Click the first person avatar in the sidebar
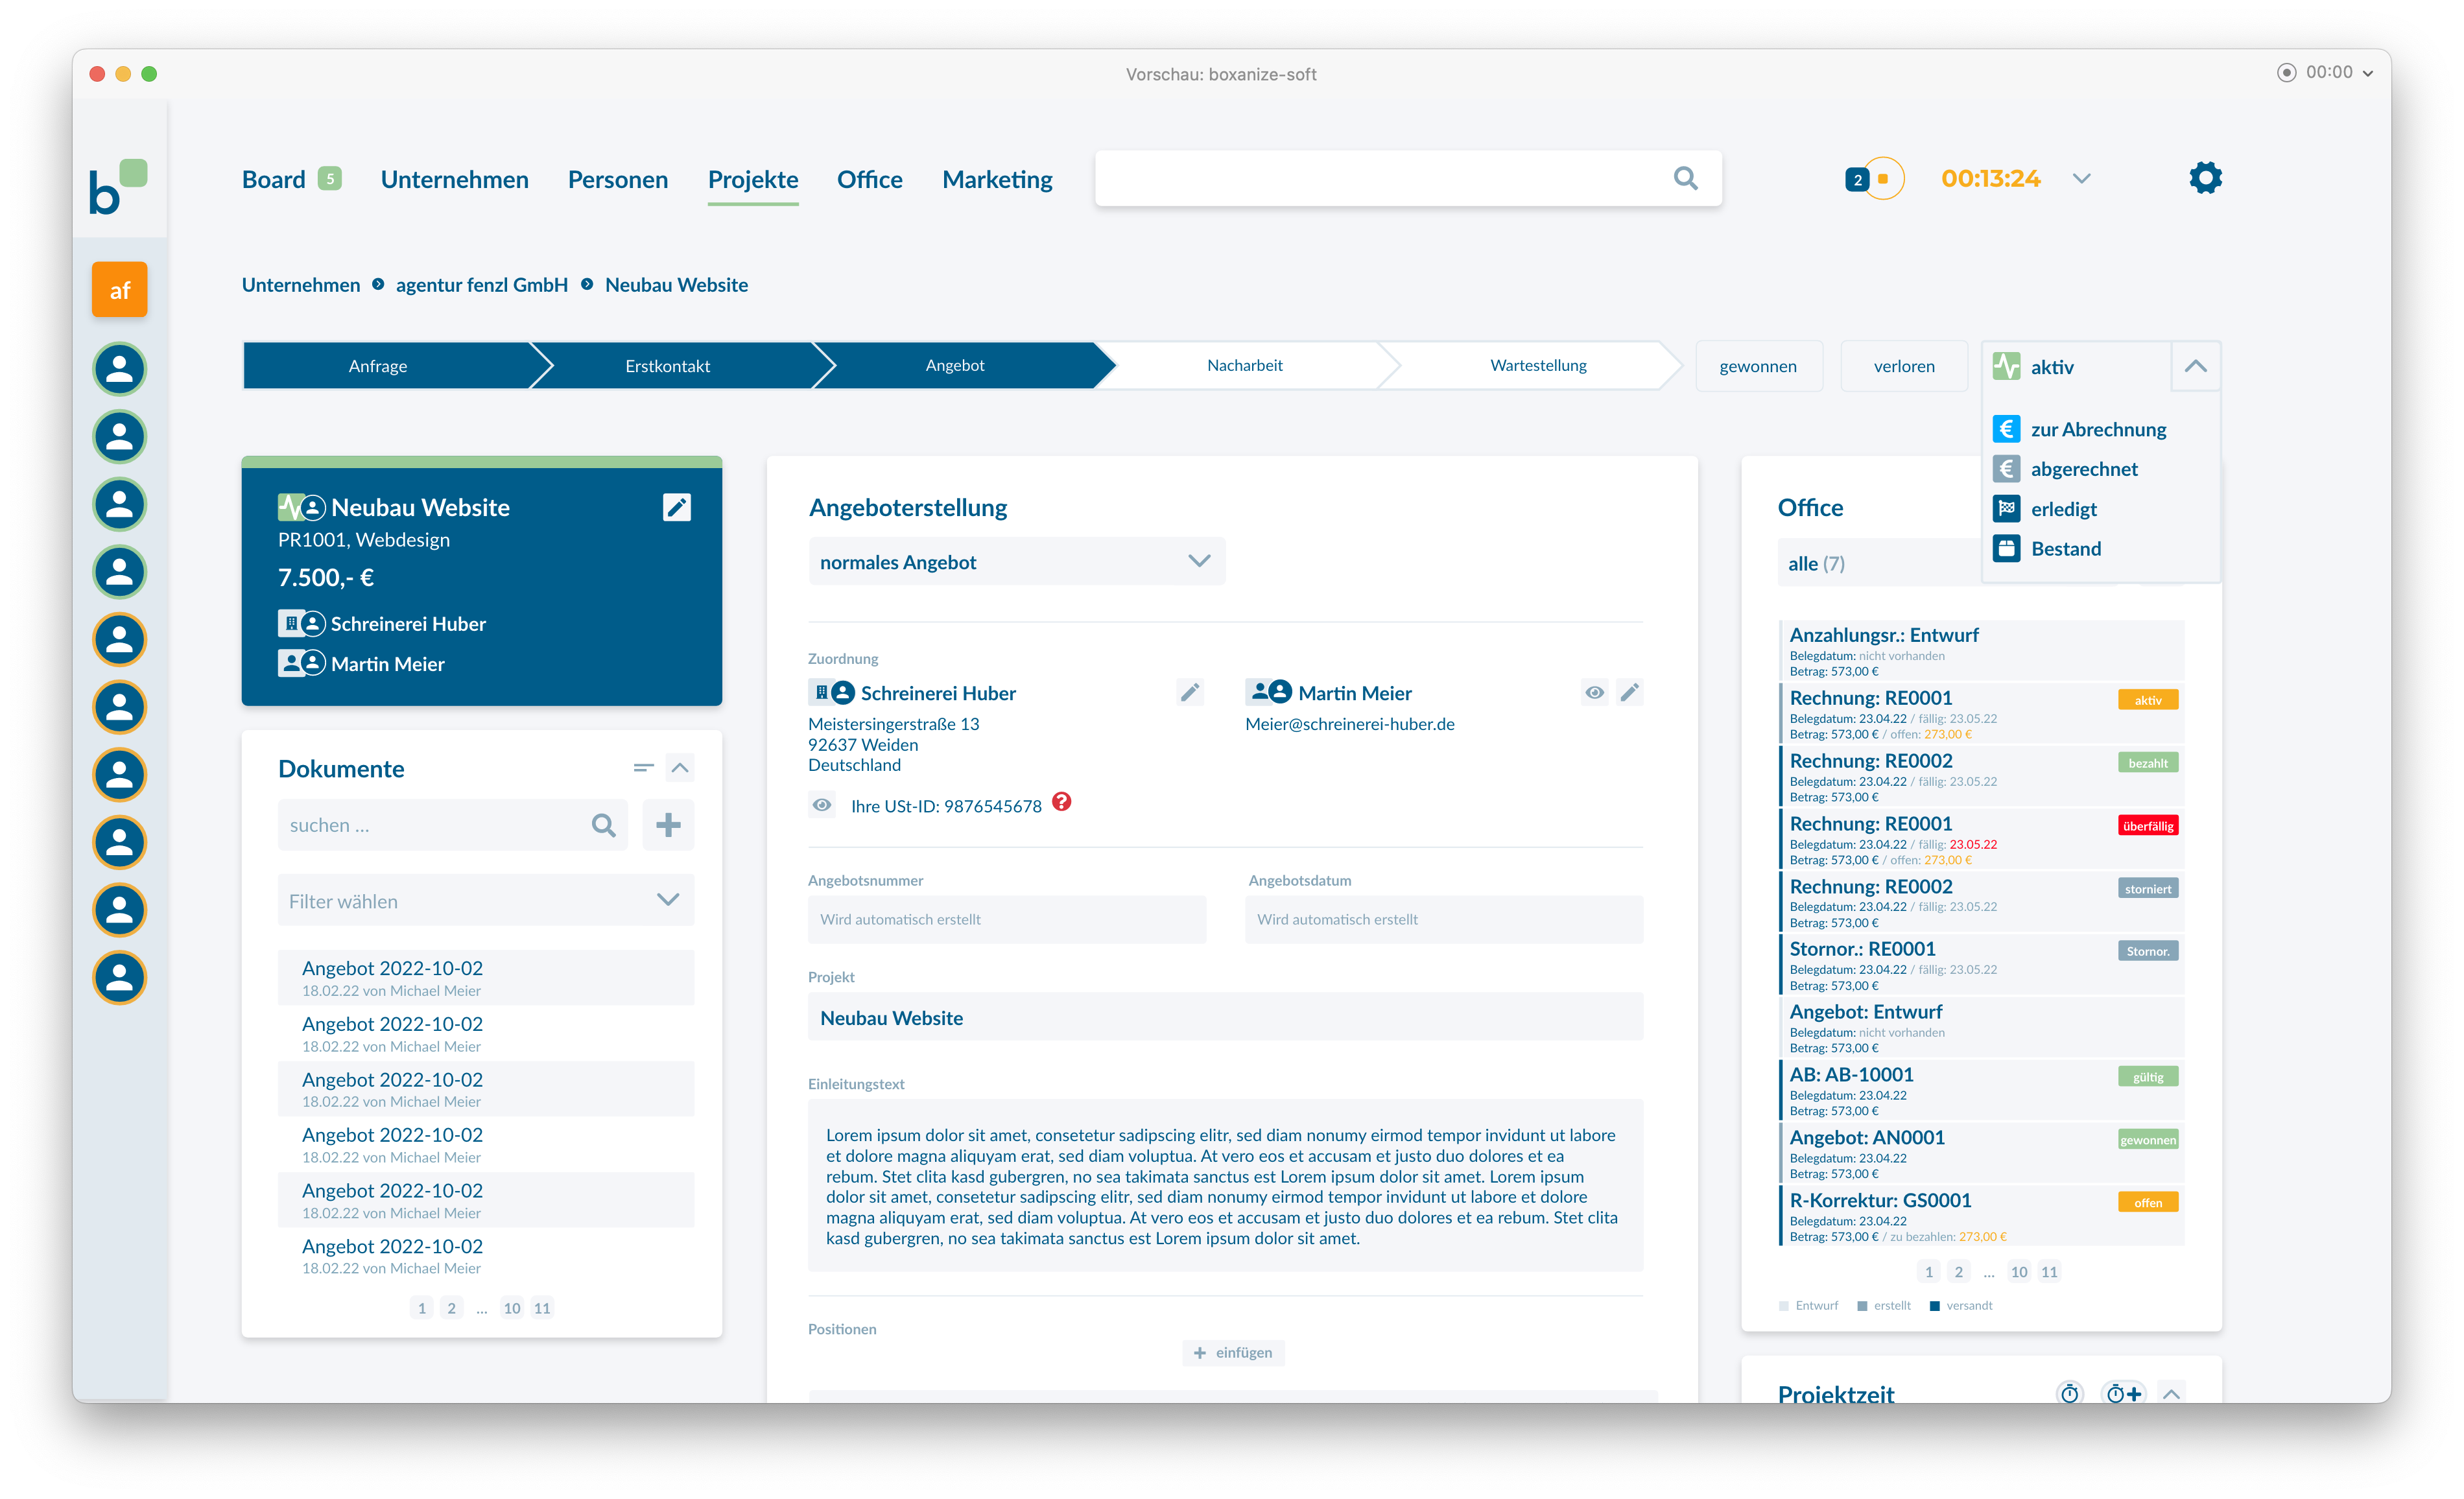The image size is (2464, 1499). 120,369
